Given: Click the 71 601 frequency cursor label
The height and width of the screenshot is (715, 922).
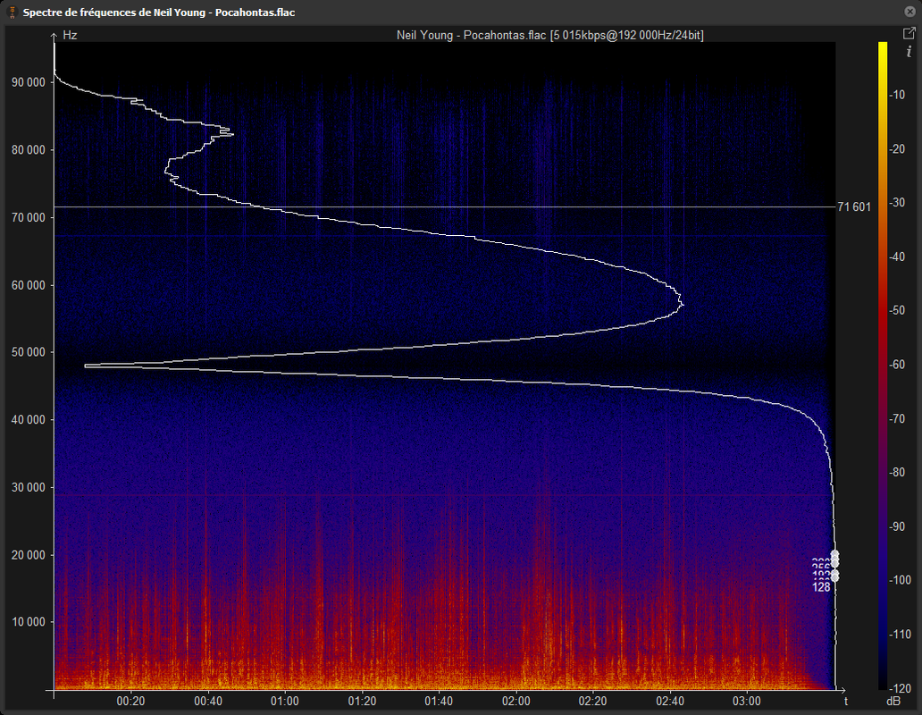Looking at the screenshot, I should tap(854, 207).
